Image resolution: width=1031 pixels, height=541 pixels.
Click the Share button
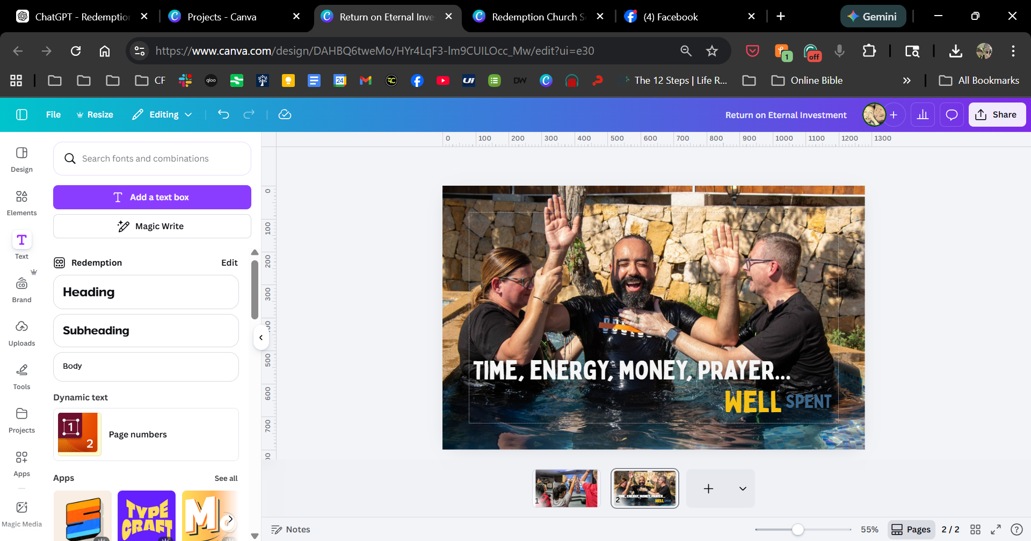997,114
